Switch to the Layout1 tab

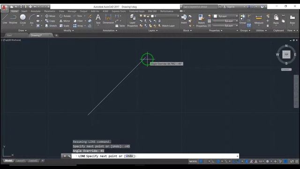(x=21, y=161)
